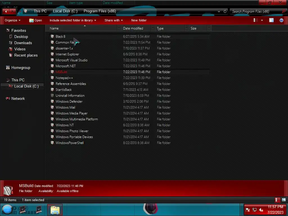The height and width of the screenshot is (216, 288).
Task: Click Local Disk (C:) in the address bar
Action: pos(65,11)
